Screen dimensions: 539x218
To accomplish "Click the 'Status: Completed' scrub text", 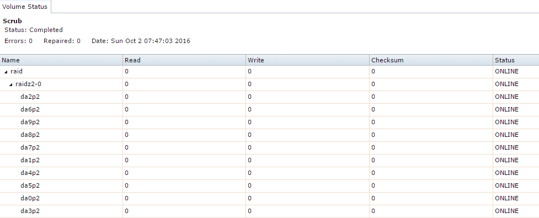I will tap(34, 30).
